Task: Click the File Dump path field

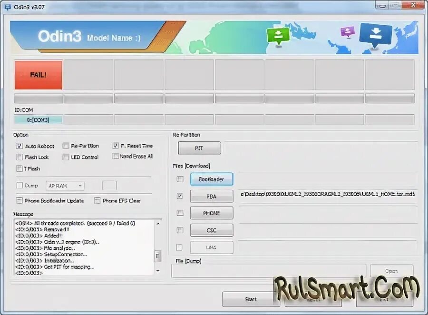Action: pyautogui.click(x=269, y=271)
